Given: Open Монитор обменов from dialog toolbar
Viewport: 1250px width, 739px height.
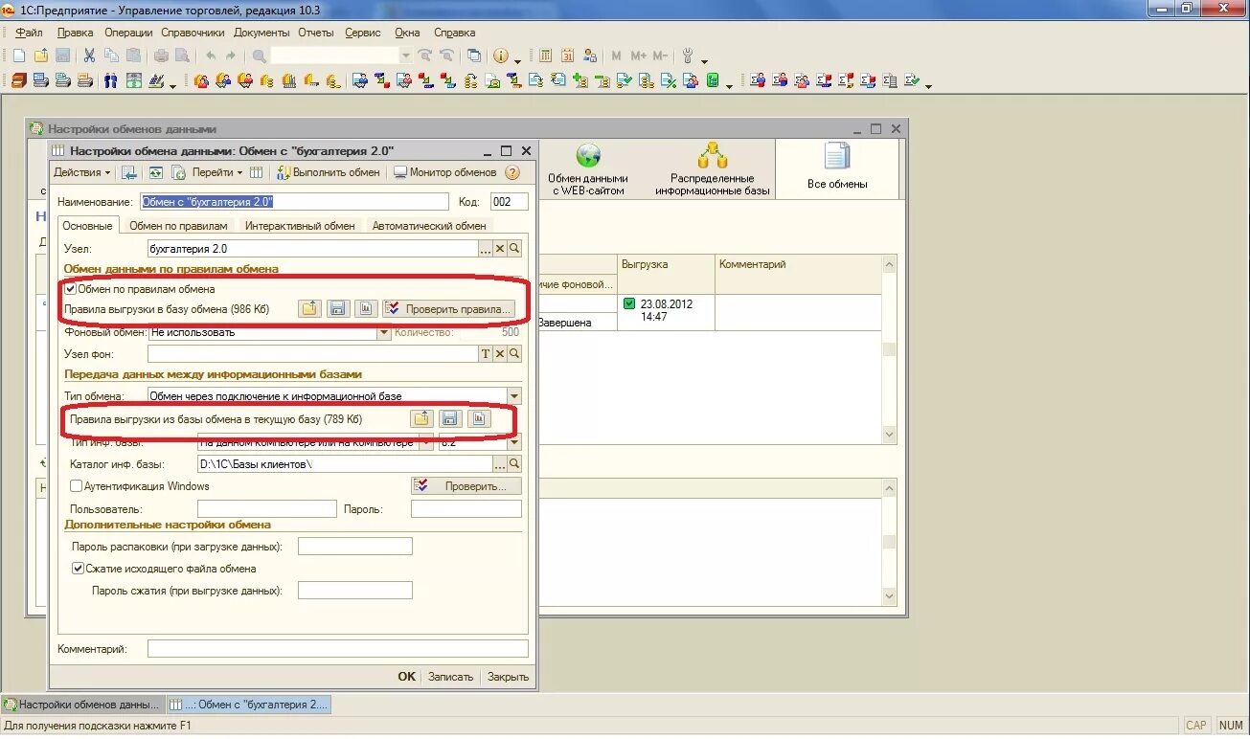Looking at the screenshot, I should pyautogui.click(x=444, y=173).
